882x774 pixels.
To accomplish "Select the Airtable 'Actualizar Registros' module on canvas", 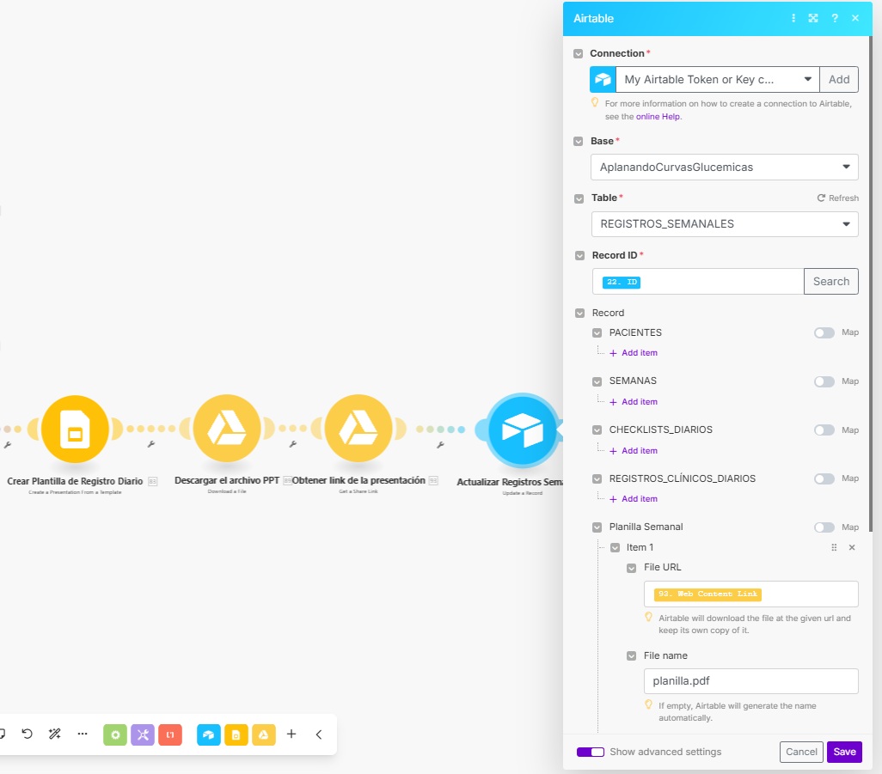I will coord(522,430).
